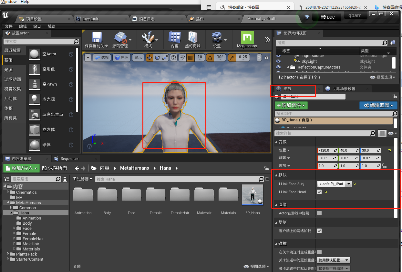Screen dimensions: 402x272
Task: Open the 编辑蓝图 dropdown
Action: click(378, 105)
